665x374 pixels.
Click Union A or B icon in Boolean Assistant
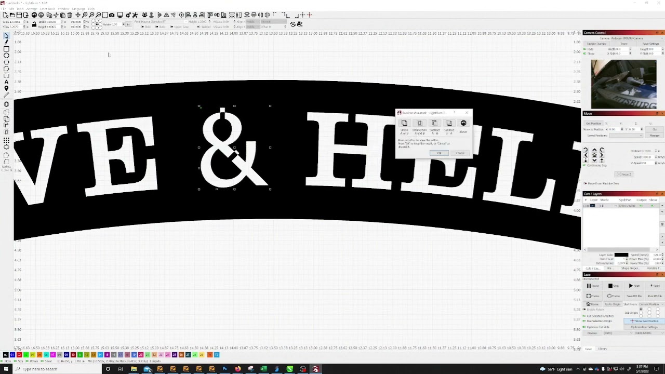tap(404, 123)
